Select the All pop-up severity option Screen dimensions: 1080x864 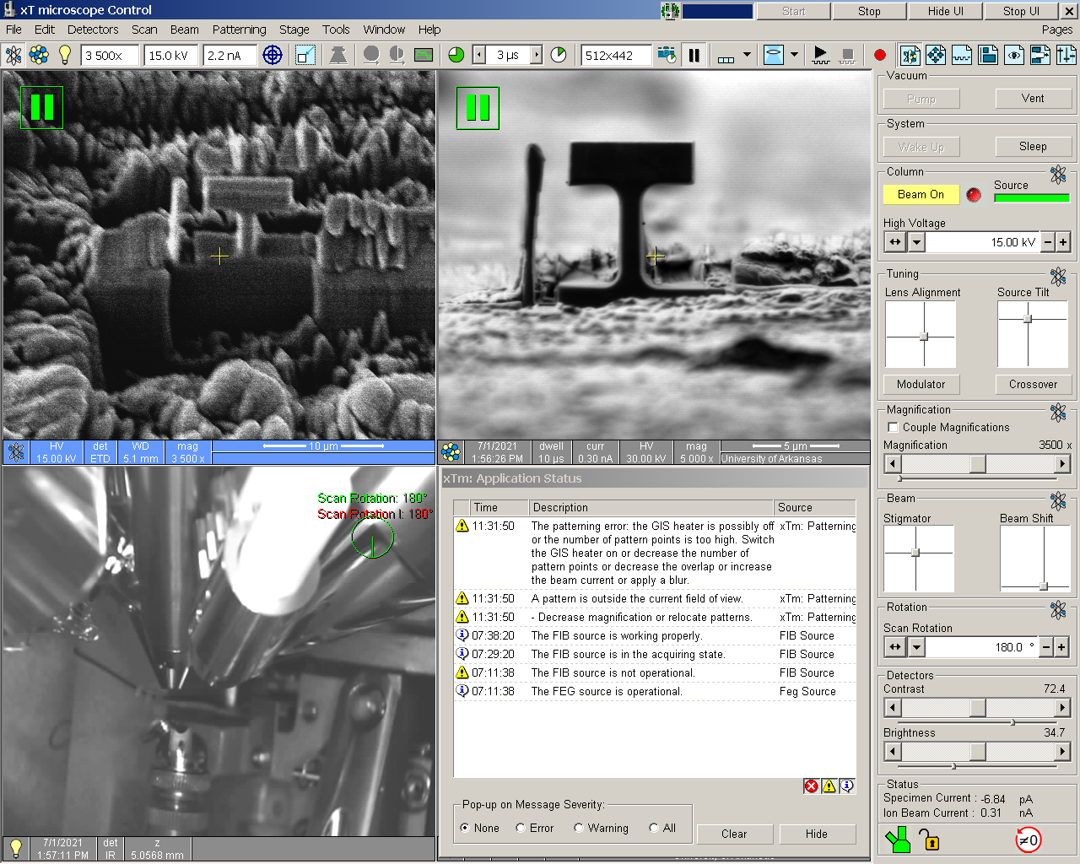click(x=654, y=829)
